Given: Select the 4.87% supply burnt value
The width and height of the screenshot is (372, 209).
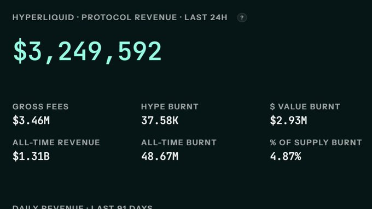Looking at the screenshot, I should [x=286, y=156].
